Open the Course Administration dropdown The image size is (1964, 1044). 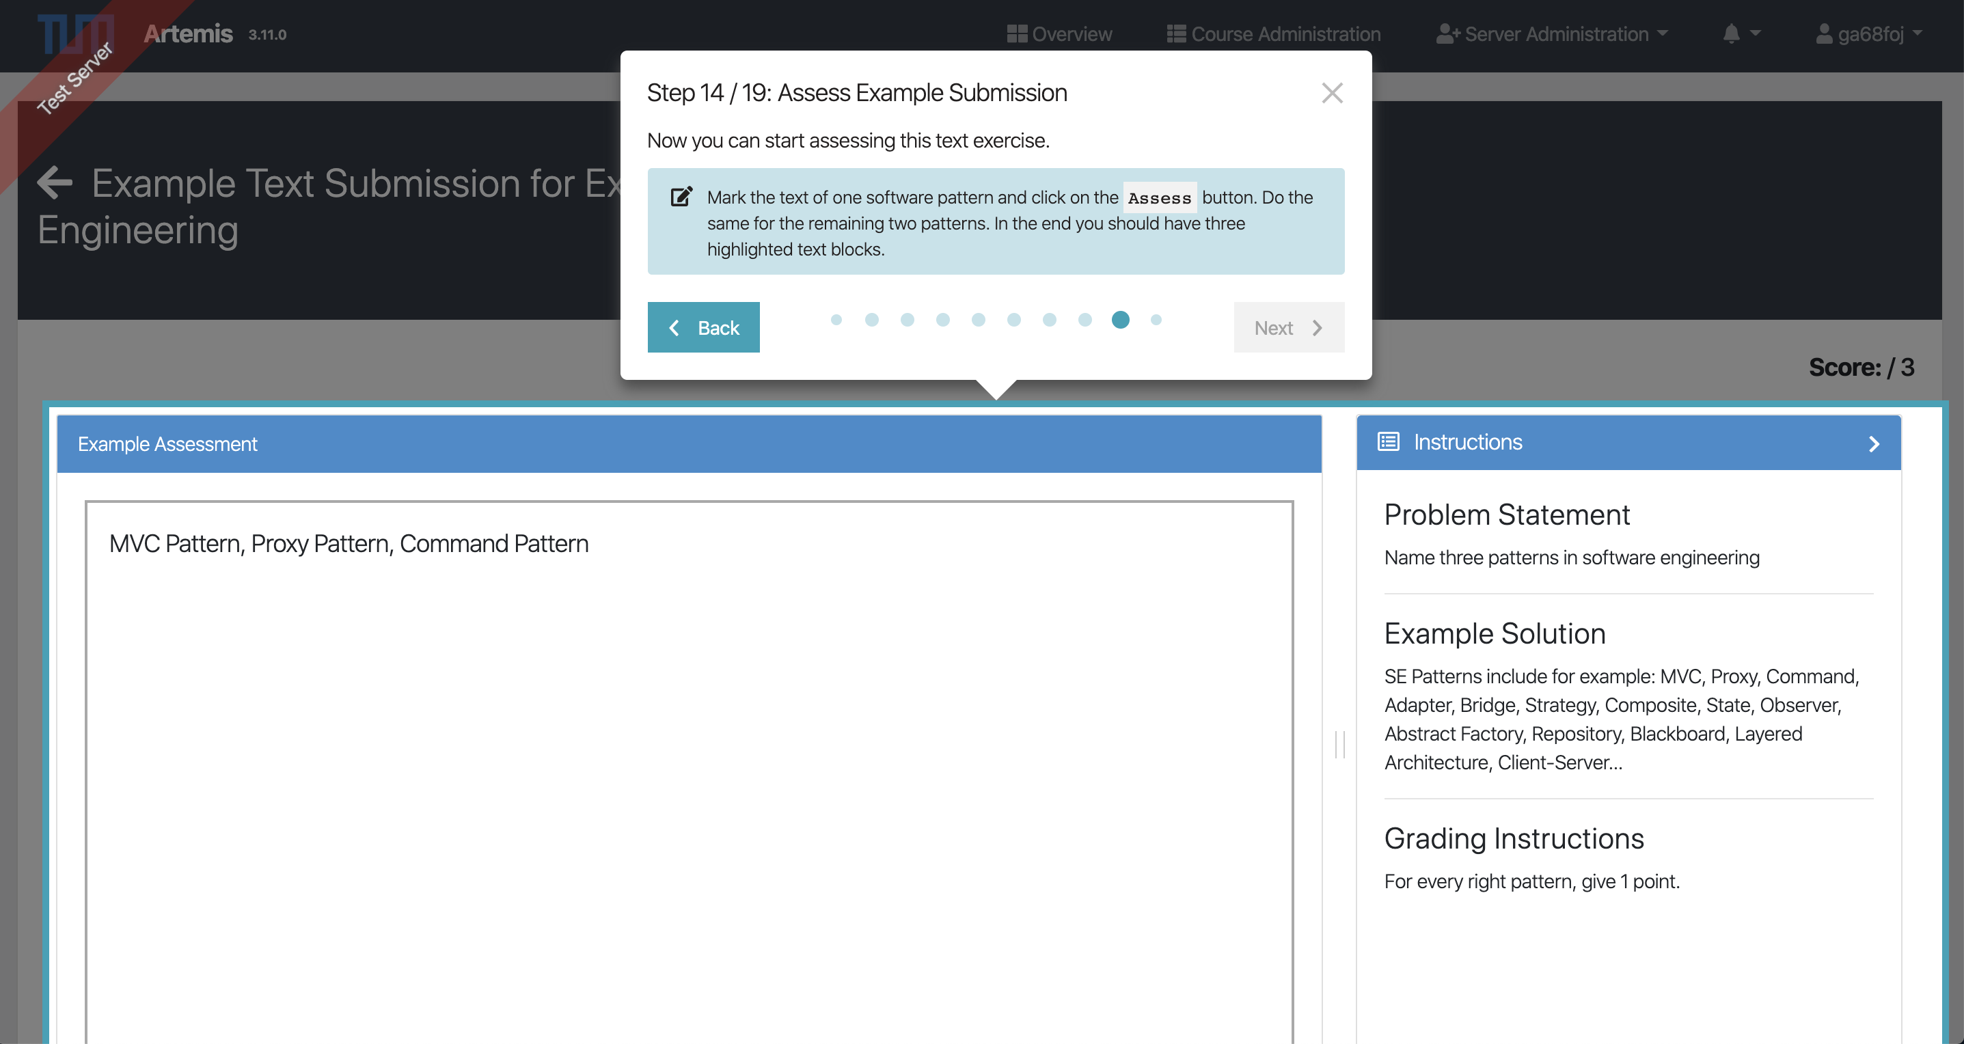pyautogui.click(x=1276, y=33)
